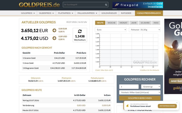
Task: Select the MAX chart tab
Action: tap(156, 23)
